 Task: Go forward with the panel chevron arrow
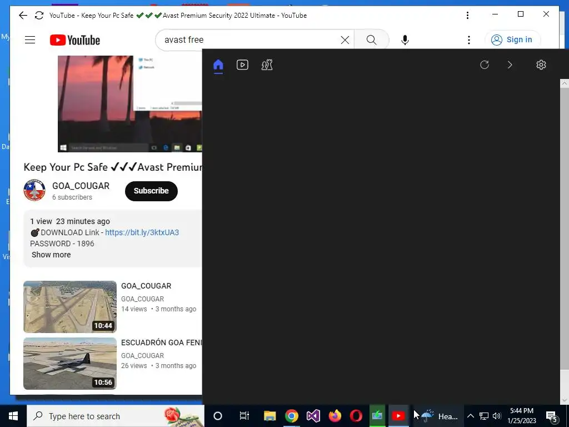pyautogui.click(x=510, y=65)
